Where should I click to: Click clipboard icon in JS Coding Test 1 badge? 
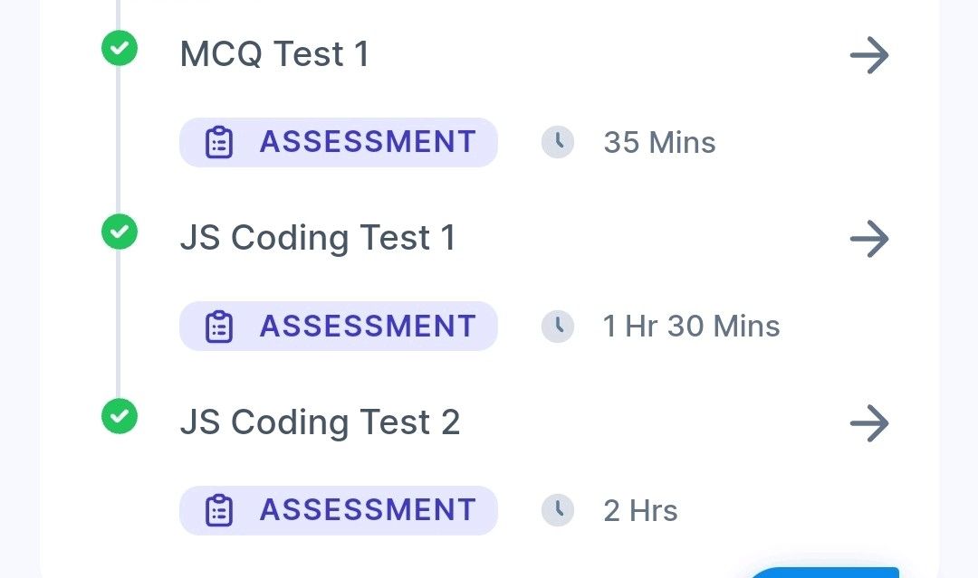(219, 327)
